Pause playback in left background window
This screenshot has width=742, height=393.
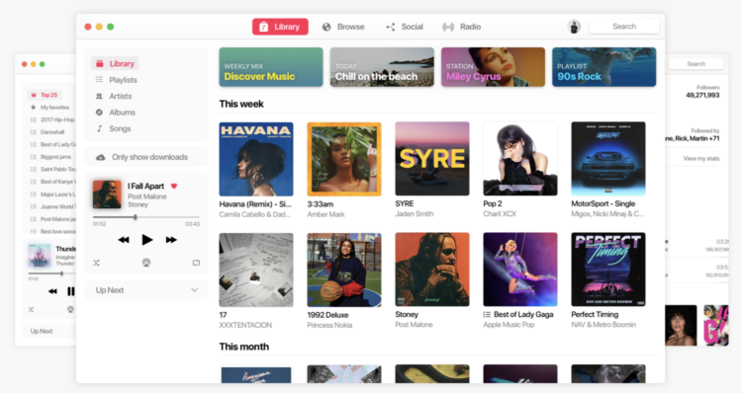pyautogui.click(x=71, y=291)
